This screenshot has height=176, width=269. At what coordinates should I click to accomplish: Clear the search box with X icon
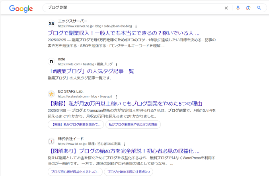point(226,8)
